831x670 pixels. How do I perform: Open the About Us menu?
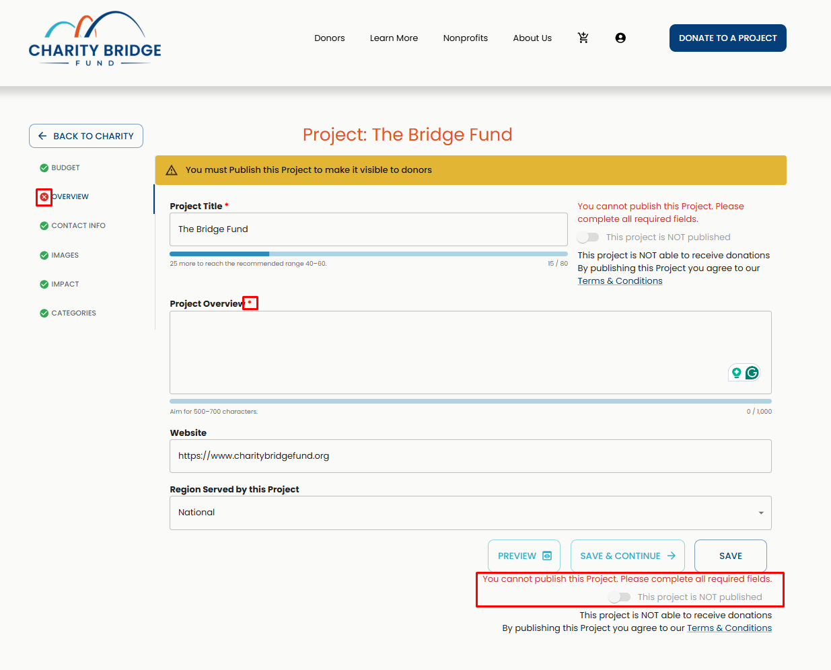[x=532, y=38]
